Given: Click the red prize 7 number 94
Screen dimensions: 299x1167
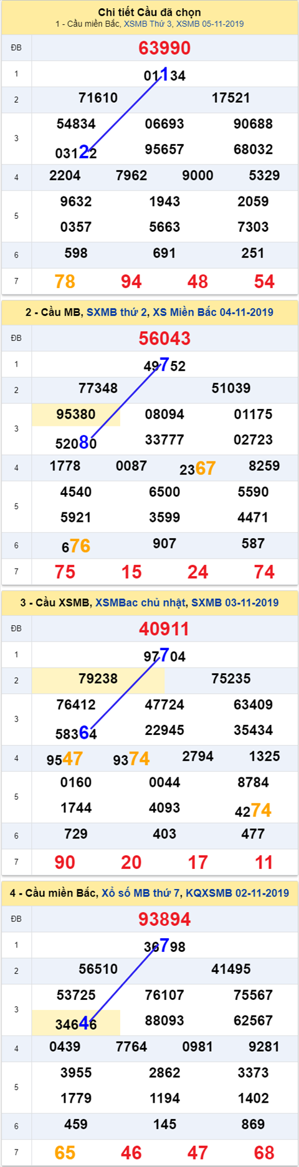Looking at the screenshot, I should click(x=131, y=282).
